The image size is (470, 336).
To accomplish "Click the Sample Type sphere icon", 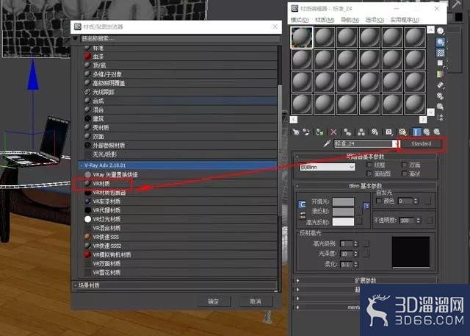I will coord(441,31).
